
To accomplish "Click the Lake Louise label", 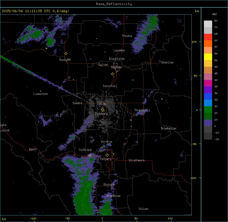I will 5,128.
